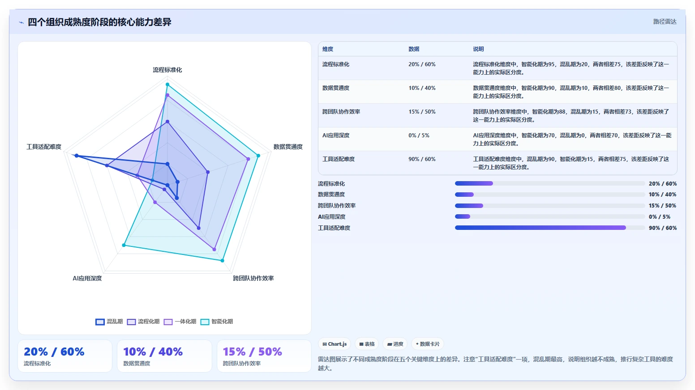695x390 pixels.
Task: Click 智能化期 data point on 流程标准化 axis
Action: pos(167,84)
